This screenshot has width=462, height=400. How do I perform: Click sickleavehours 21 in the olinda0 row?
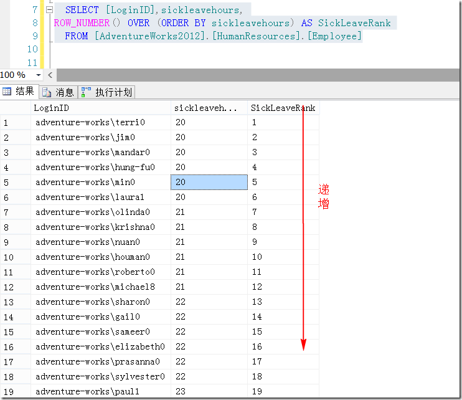point(209,212)
